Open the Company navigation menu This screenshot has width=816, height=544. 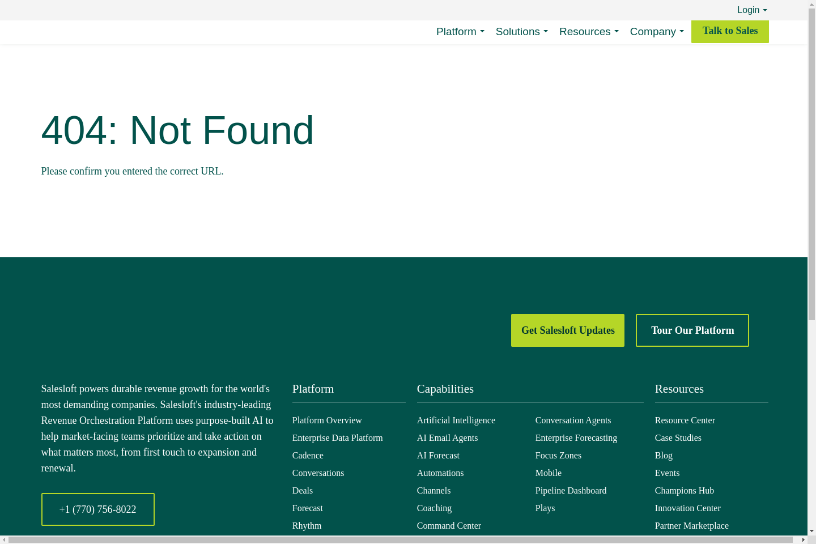point(656,32)
